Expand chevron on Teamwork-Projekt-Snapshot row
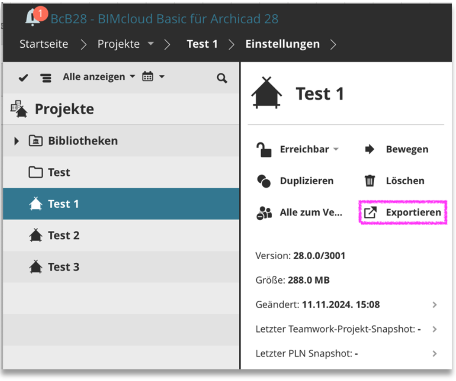Viewport: 456px width, 381px height. click(434, 329)
